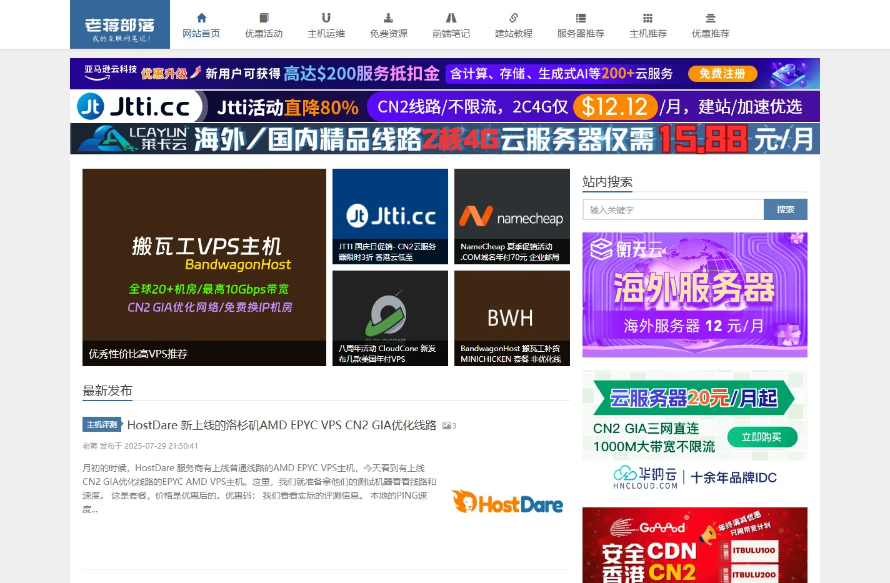Open the 网站首页 menu item
The image size is (890, 583).
click(201, 33)
